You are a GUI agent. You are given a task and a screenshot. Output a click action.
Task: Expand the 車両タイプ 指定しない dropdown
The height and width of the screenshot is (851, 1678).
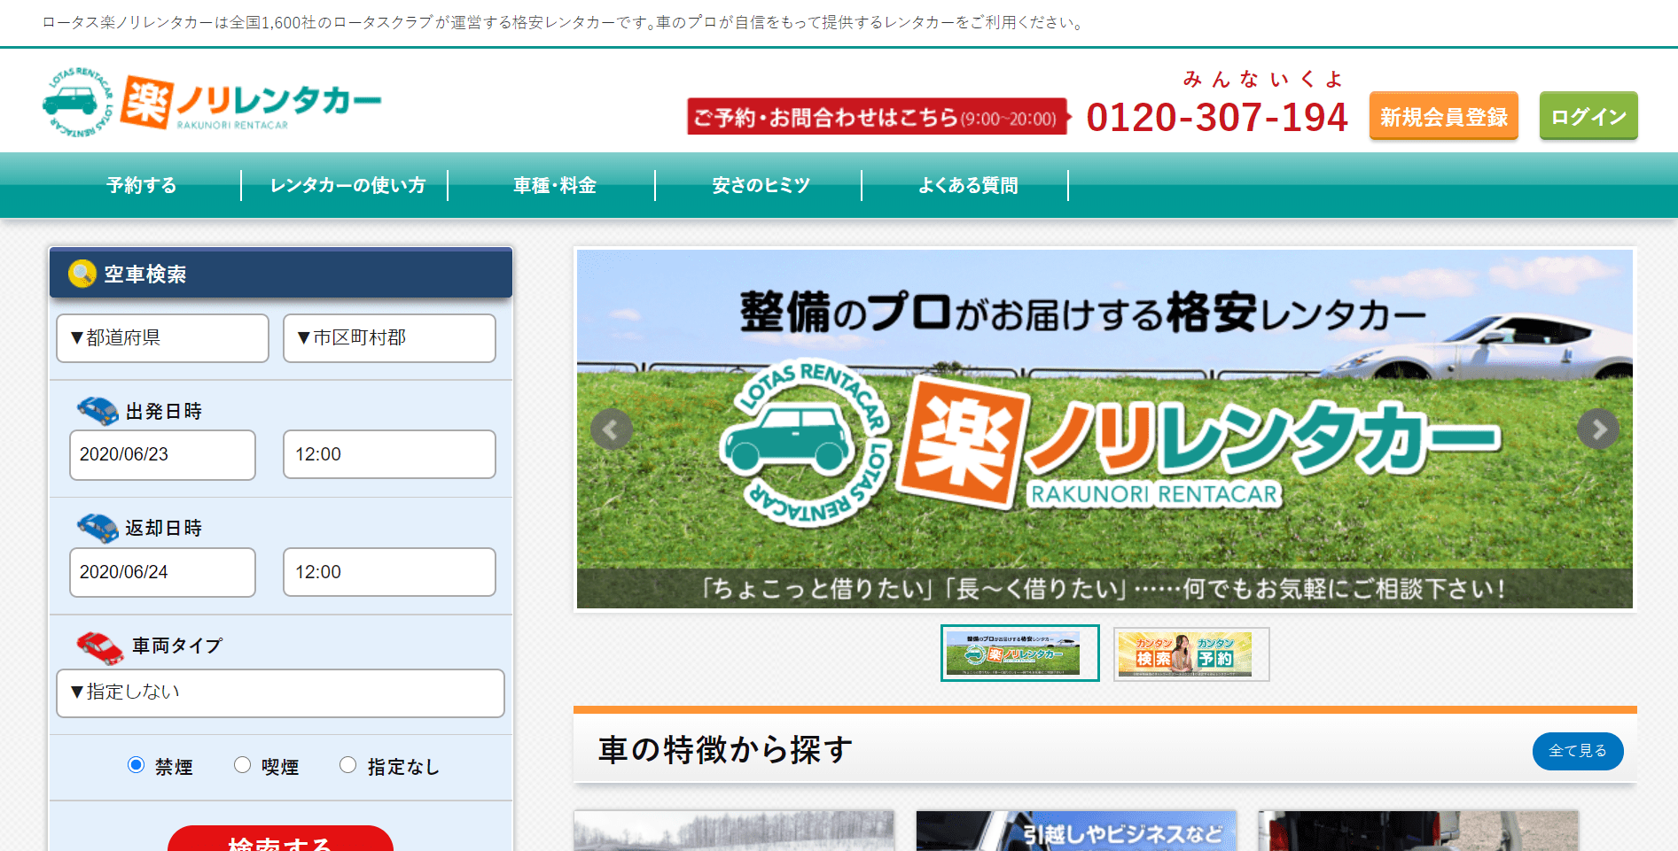click(x=280, y=692)
